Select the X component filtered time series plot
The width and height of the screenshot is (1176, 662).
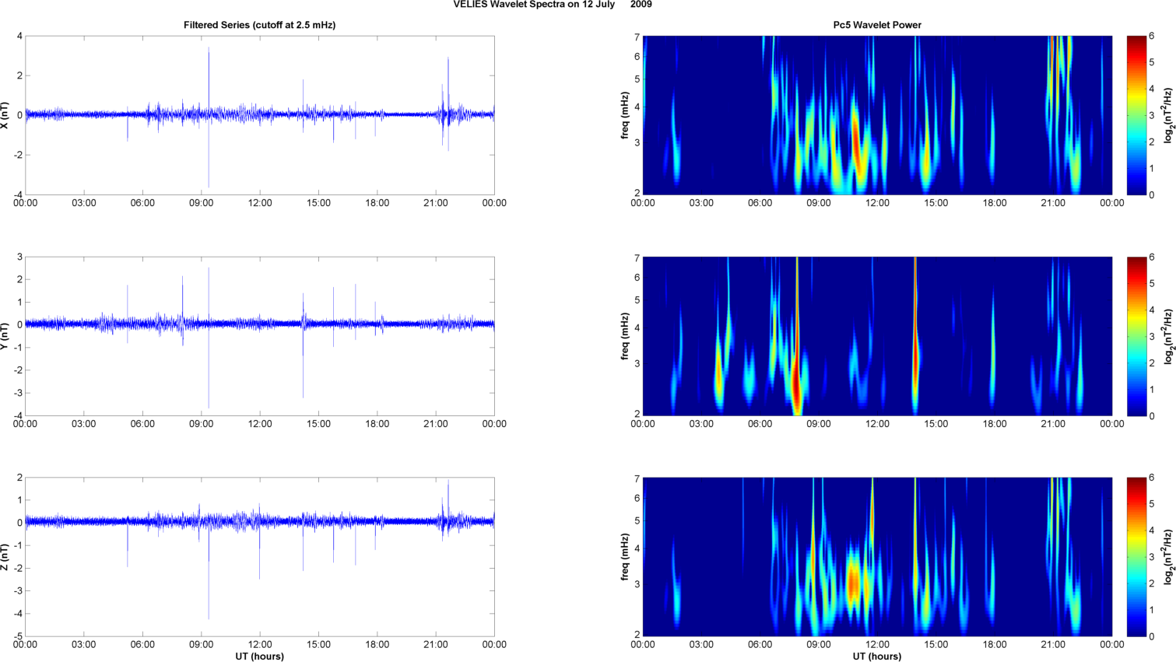coord(260,115)
